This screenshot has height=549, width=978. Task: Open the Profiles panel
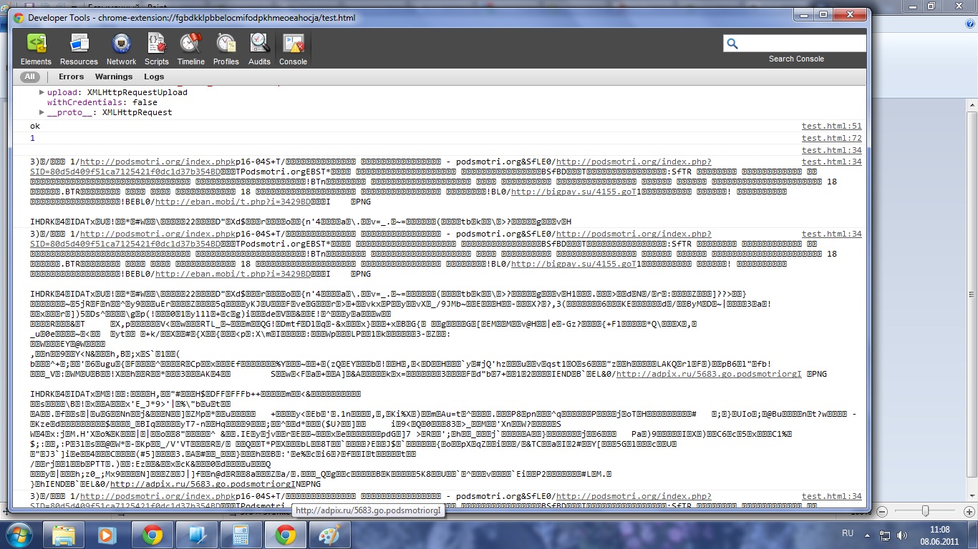tap(226, 49)
